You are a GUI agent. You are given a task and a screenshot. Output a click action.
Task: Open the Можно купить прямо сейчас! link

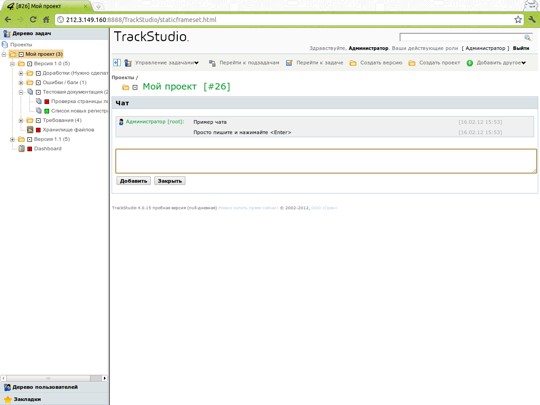tap(248, 208)
